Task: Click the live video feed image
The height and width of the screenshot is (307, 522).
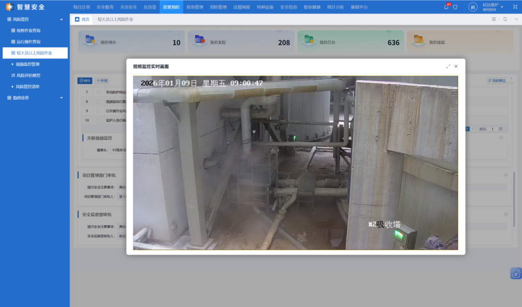Action: coord(295,163)
